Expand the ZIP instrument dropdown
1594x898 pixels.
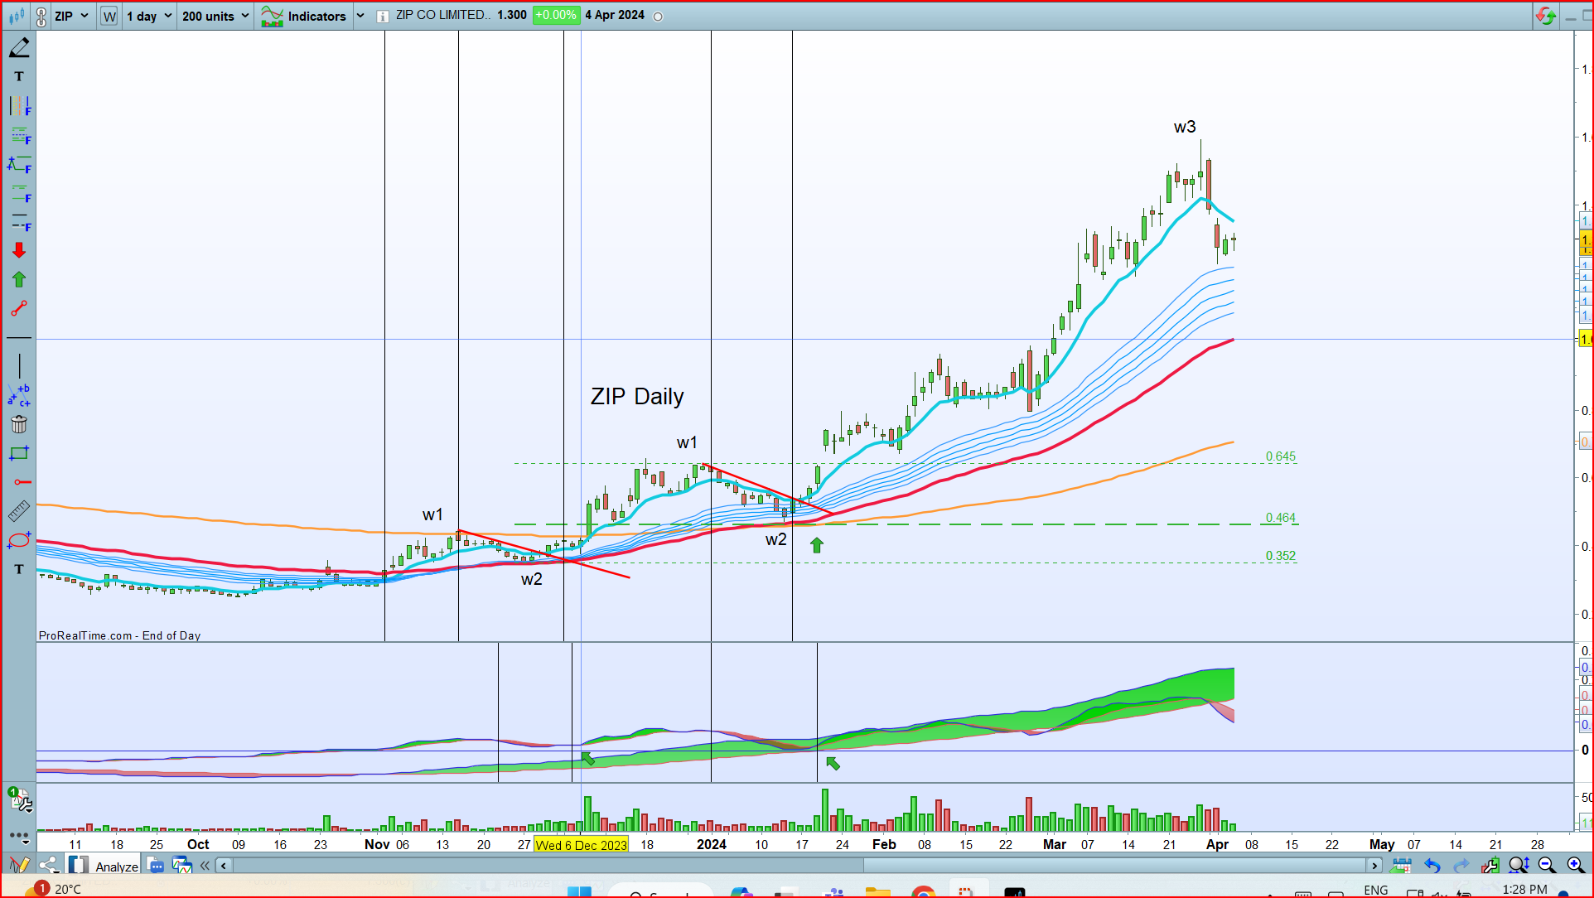[71, 16]
